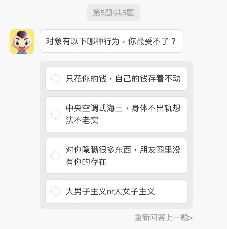Click the 第5题/共5题 progress badge

[x=113, y=13]
